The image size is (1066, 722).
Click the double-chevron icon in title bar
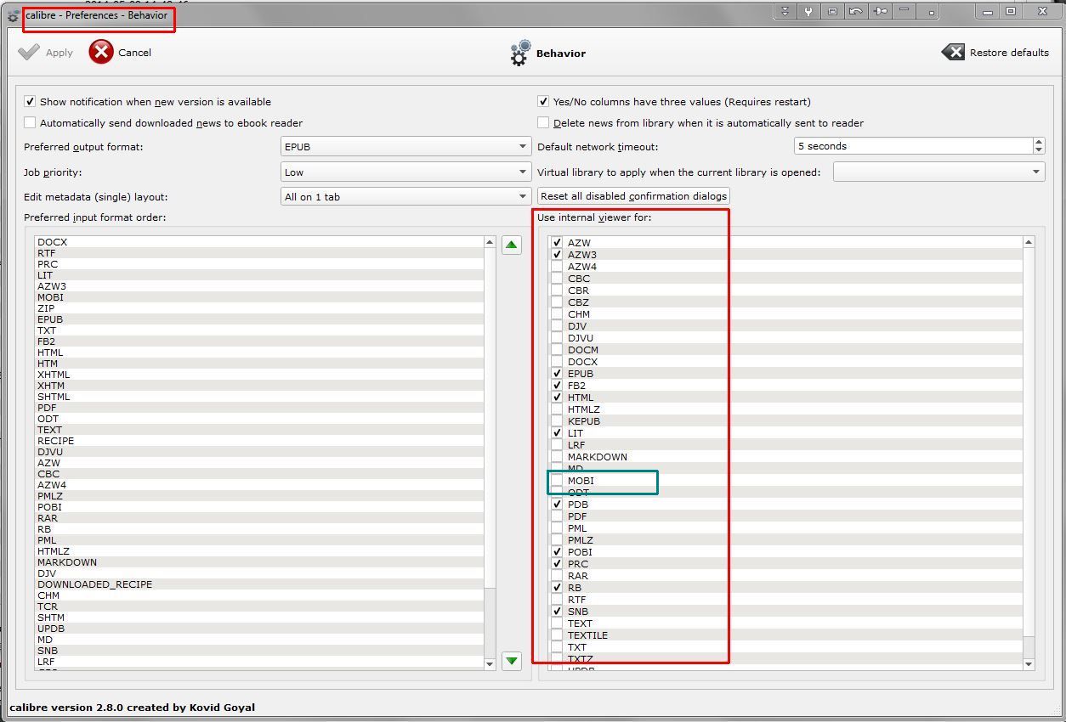click(x=785, y=11)
